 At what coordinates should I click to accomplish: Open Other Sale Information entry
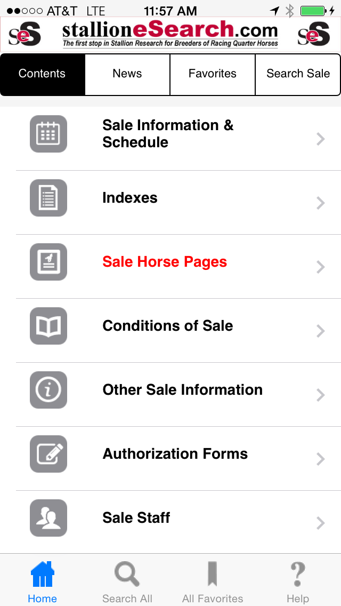(x=182, y=390)
